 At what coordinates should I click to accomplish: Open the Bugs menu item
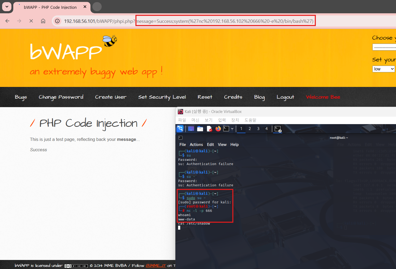click(x=21, y=97)
